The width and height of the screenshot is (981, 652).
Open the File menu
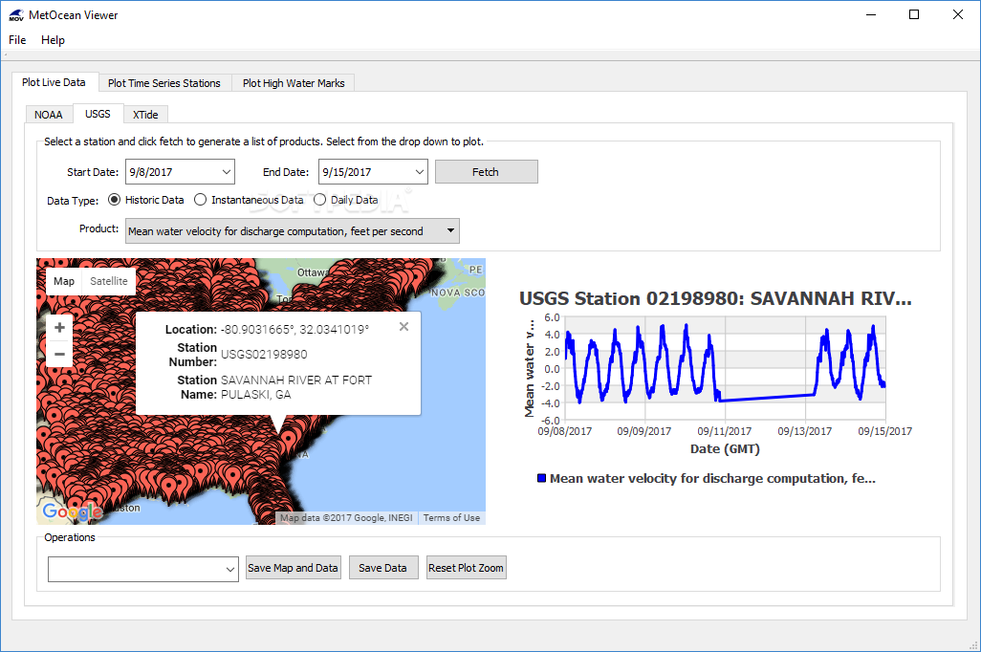pyautogui.click(x=17, y=40)
